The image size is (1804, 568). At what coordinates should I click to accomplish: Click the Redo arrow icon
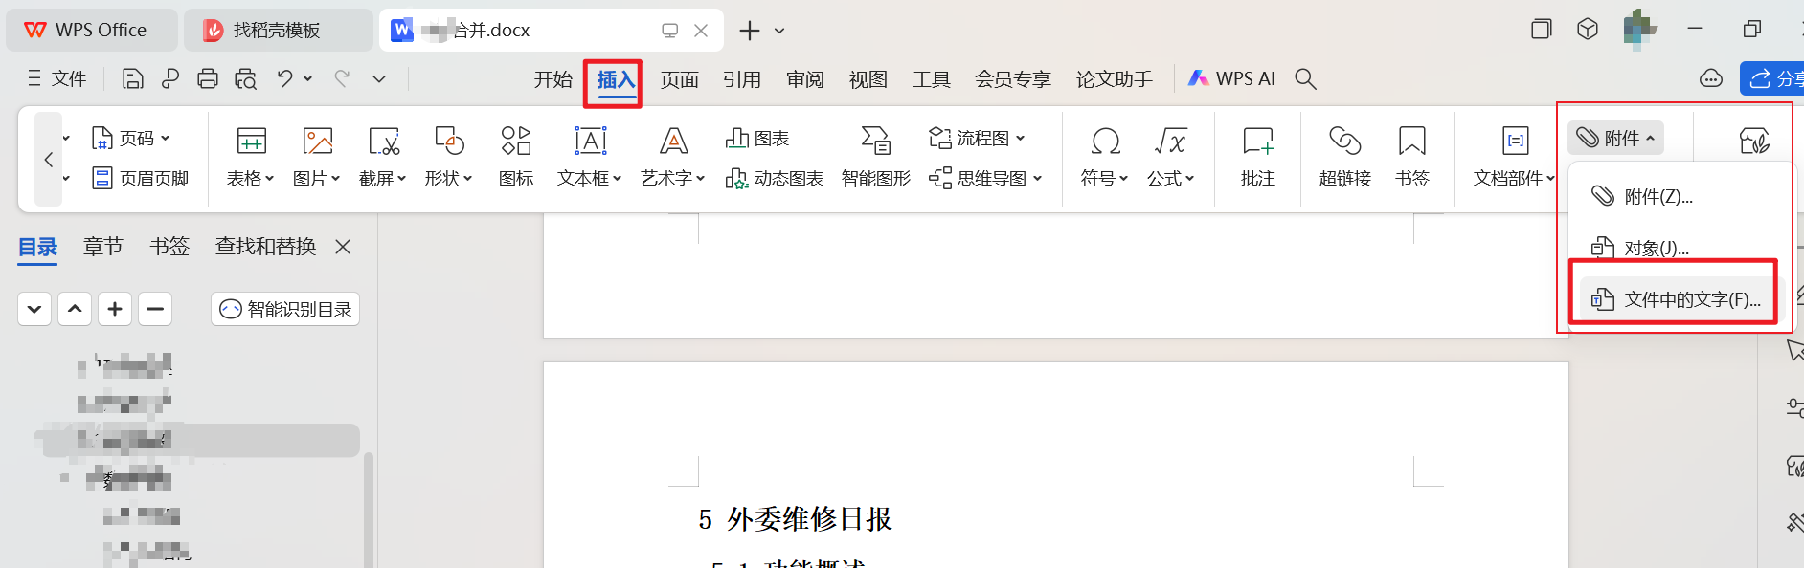pyautogui.click(x=342, y=78)
